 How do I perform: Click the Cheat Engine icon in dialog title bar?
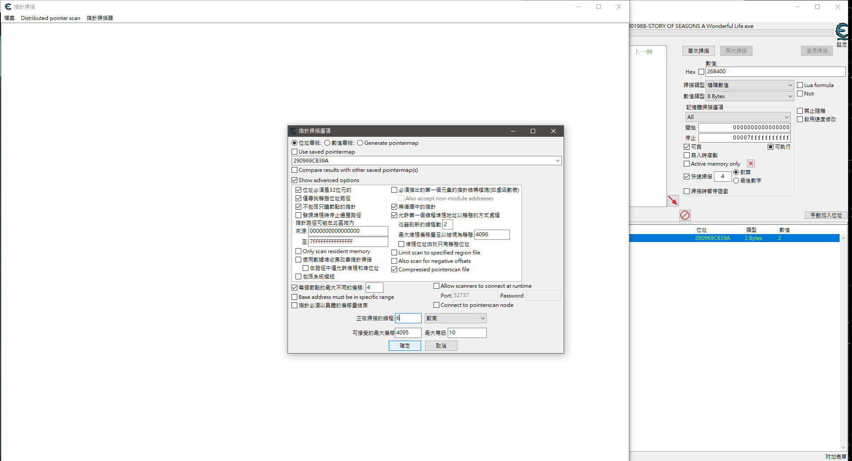pos(293,131)
